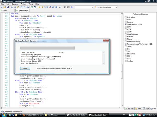Click the Save icon in toolbar
This screenshot has width=157, height=117.
pos(8,7)
